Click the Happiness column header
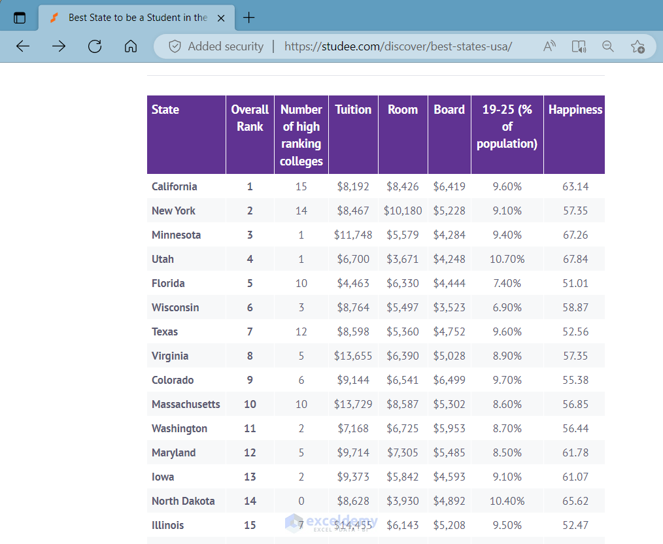663x544 pixels. click(575, 110)
